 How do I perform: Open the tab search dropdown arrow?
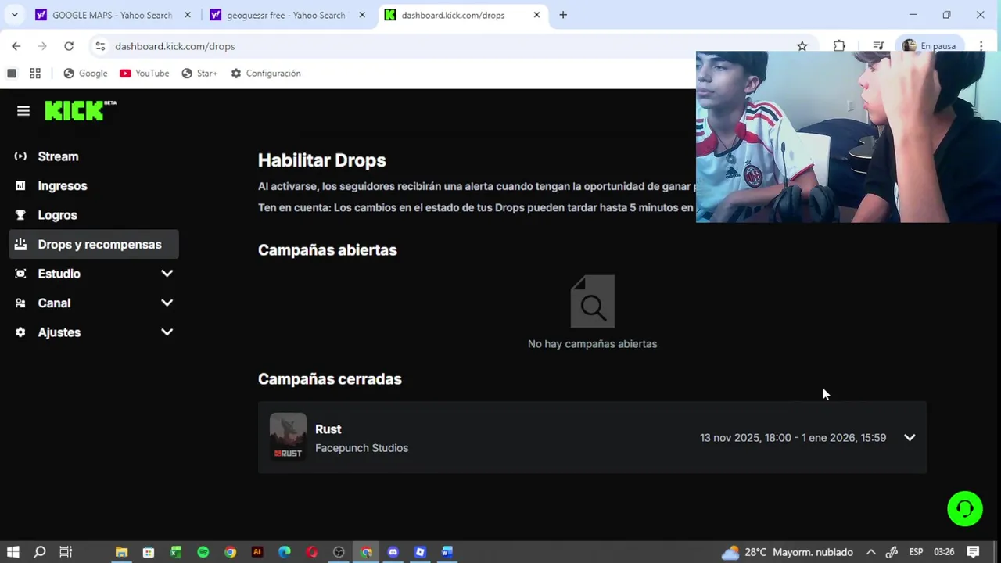click(14, 15)
